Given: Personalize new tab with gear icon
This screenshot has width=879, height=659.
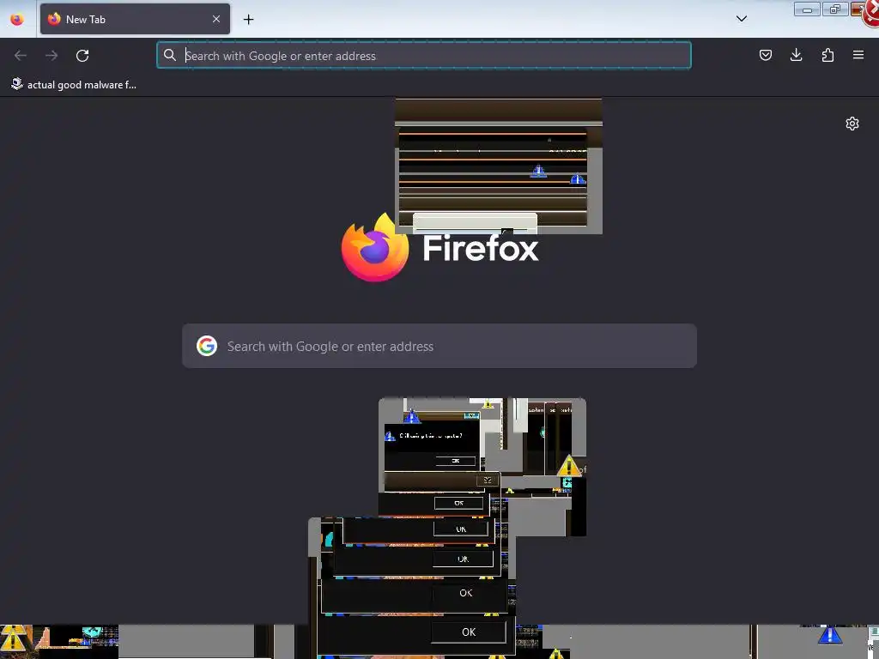Looking at the screenshot, I should [x=852, y=124].
